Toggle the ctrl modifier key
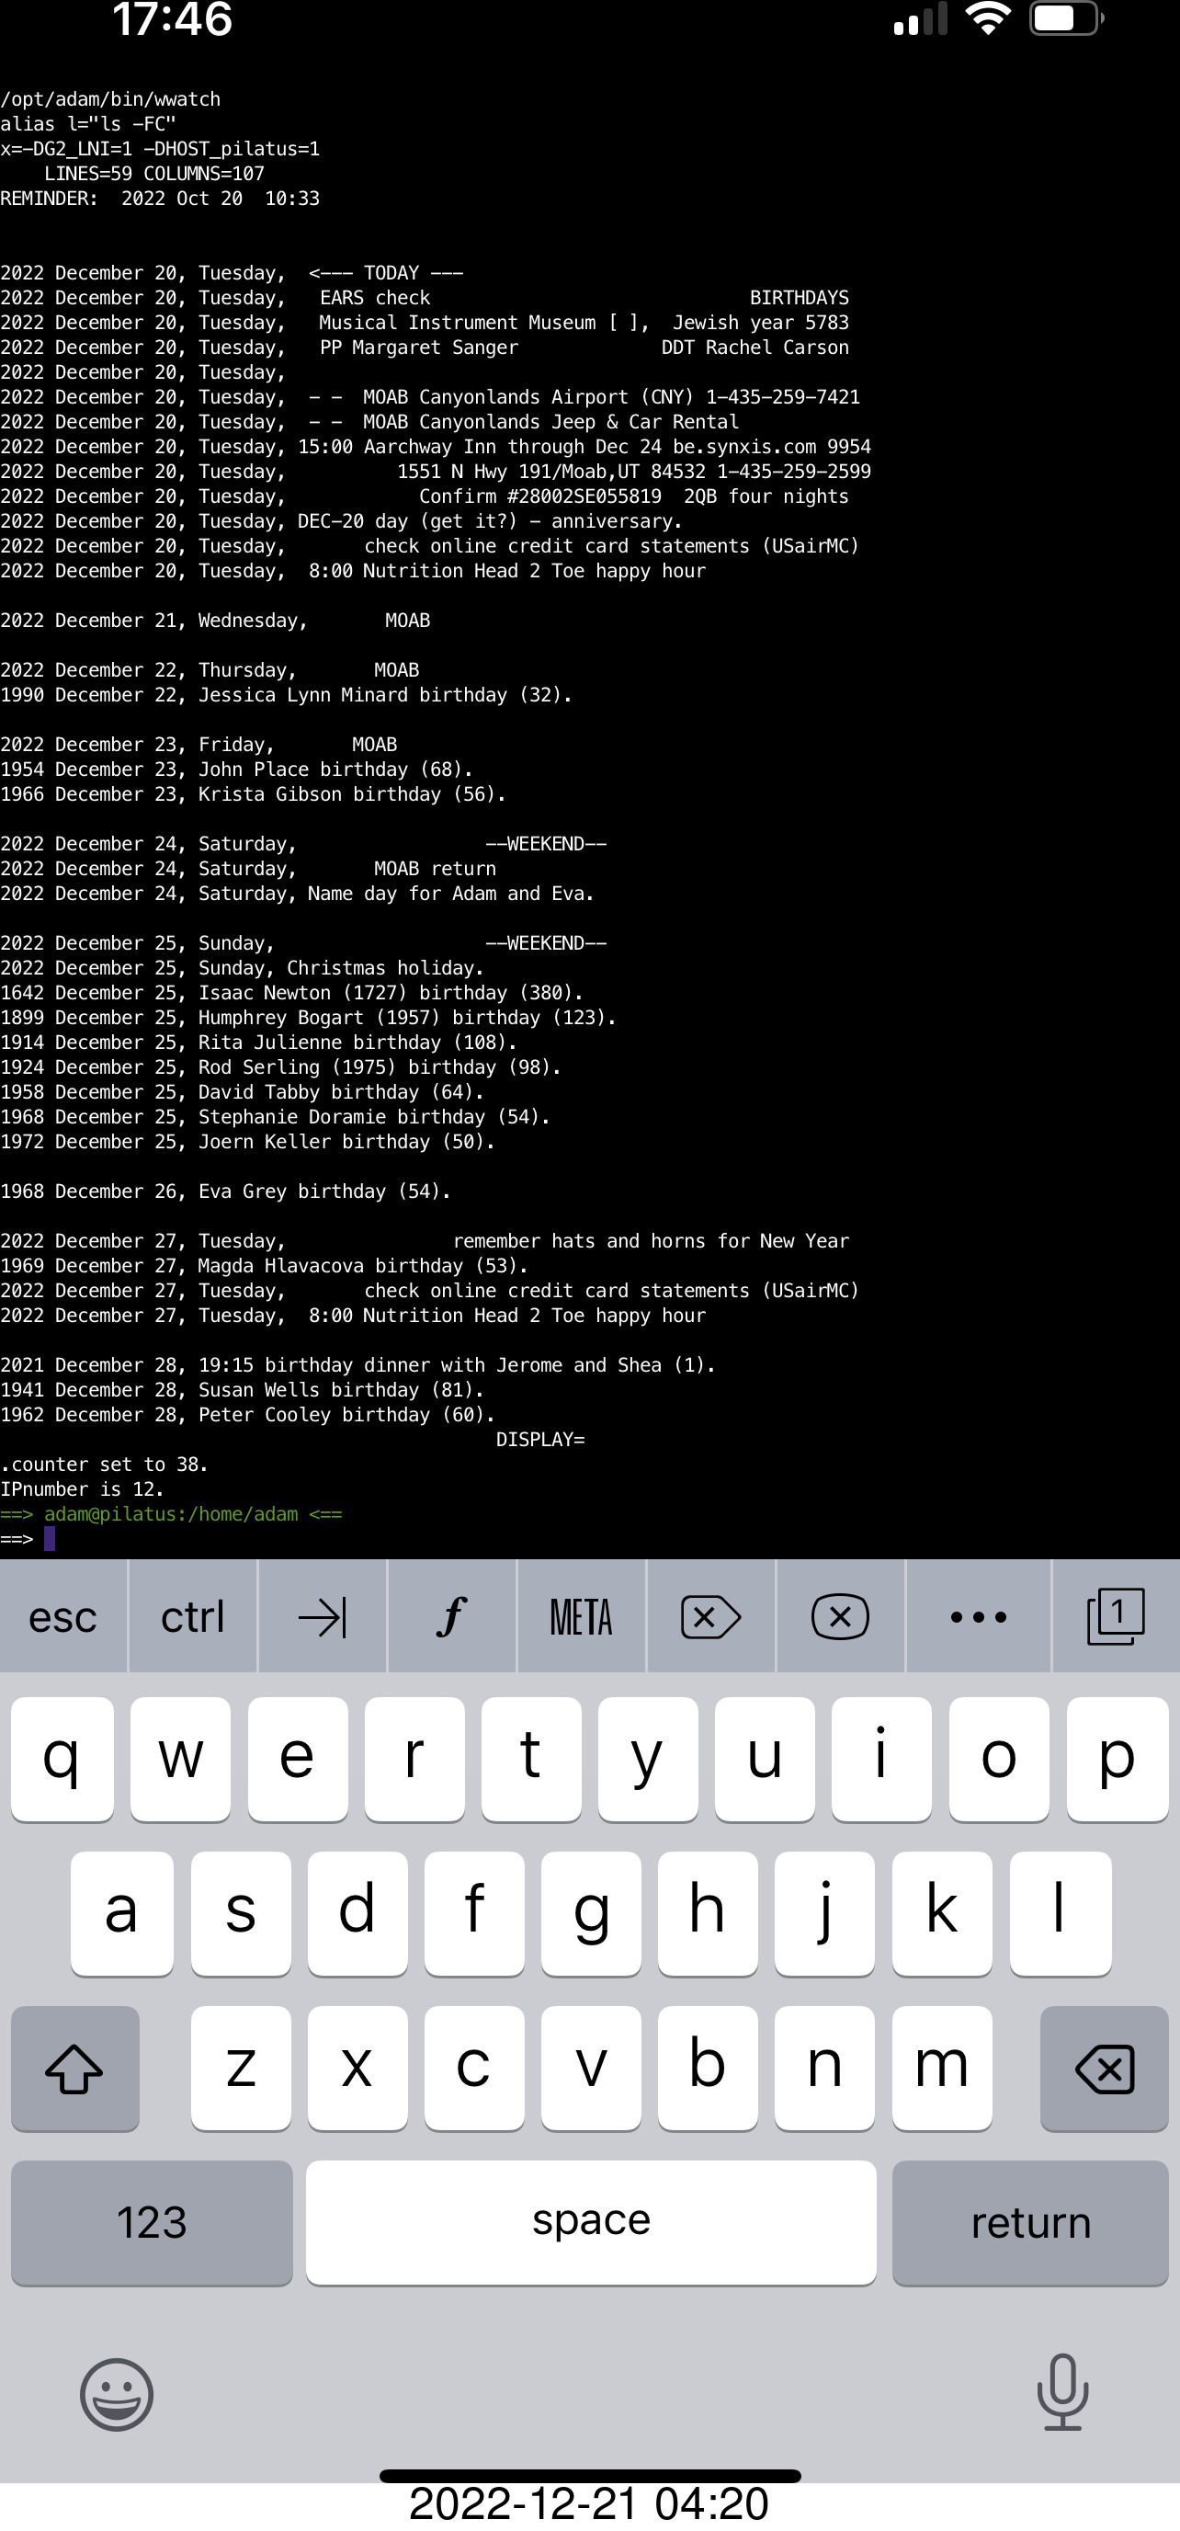Screen dimensions: 1180x2531 [x=193, y=1616]
